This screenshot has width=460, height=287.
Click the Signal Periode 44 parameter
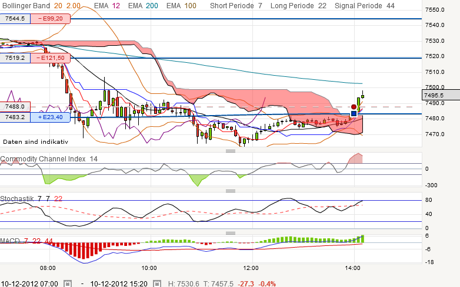[365, 5]
